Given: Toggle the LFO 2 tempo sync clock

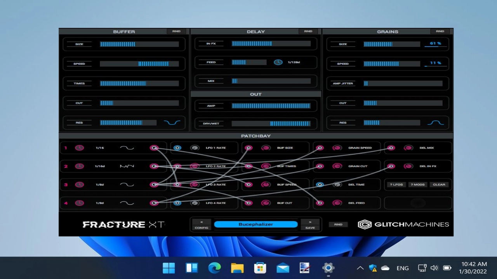Looking at the screenshot, I should click(79, 166).
